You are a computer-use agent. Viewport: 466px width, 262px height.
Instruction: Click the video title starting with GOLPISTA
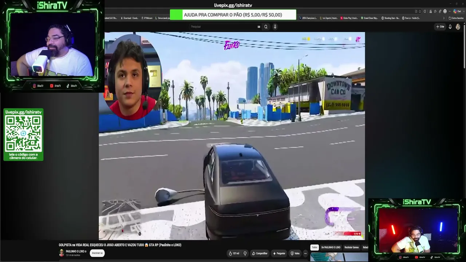pos(120,245)
